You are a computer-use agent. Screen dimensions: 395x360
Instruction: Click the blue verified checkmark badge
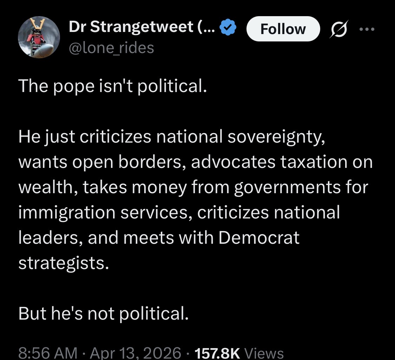pyautogui.click(x=228, y=28)
